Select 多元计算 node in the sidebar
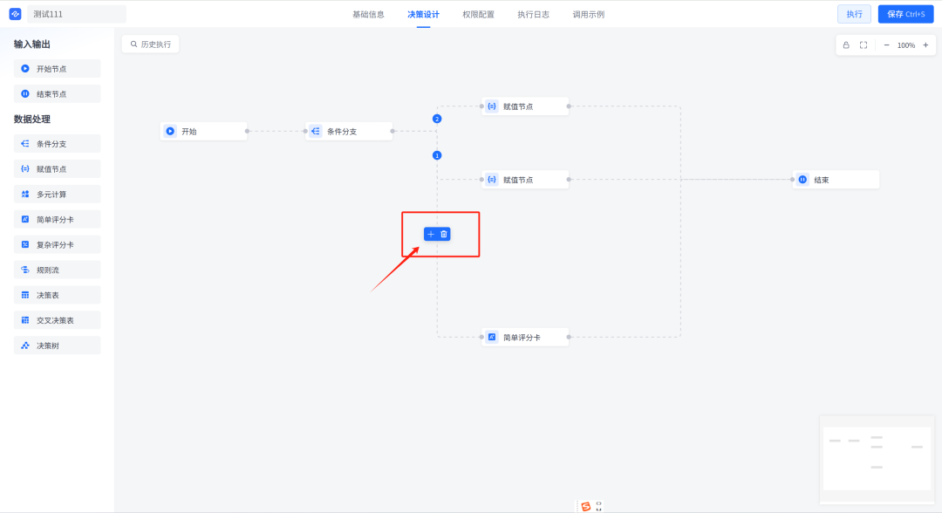This screenshot has height=513, width=942. pos(57,194)
